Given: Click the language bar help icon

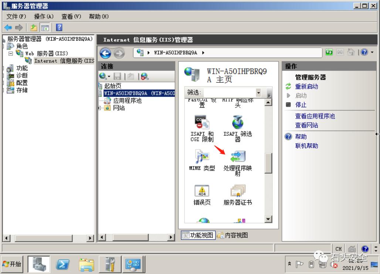Looking at the screenshot, I should 365,249.
